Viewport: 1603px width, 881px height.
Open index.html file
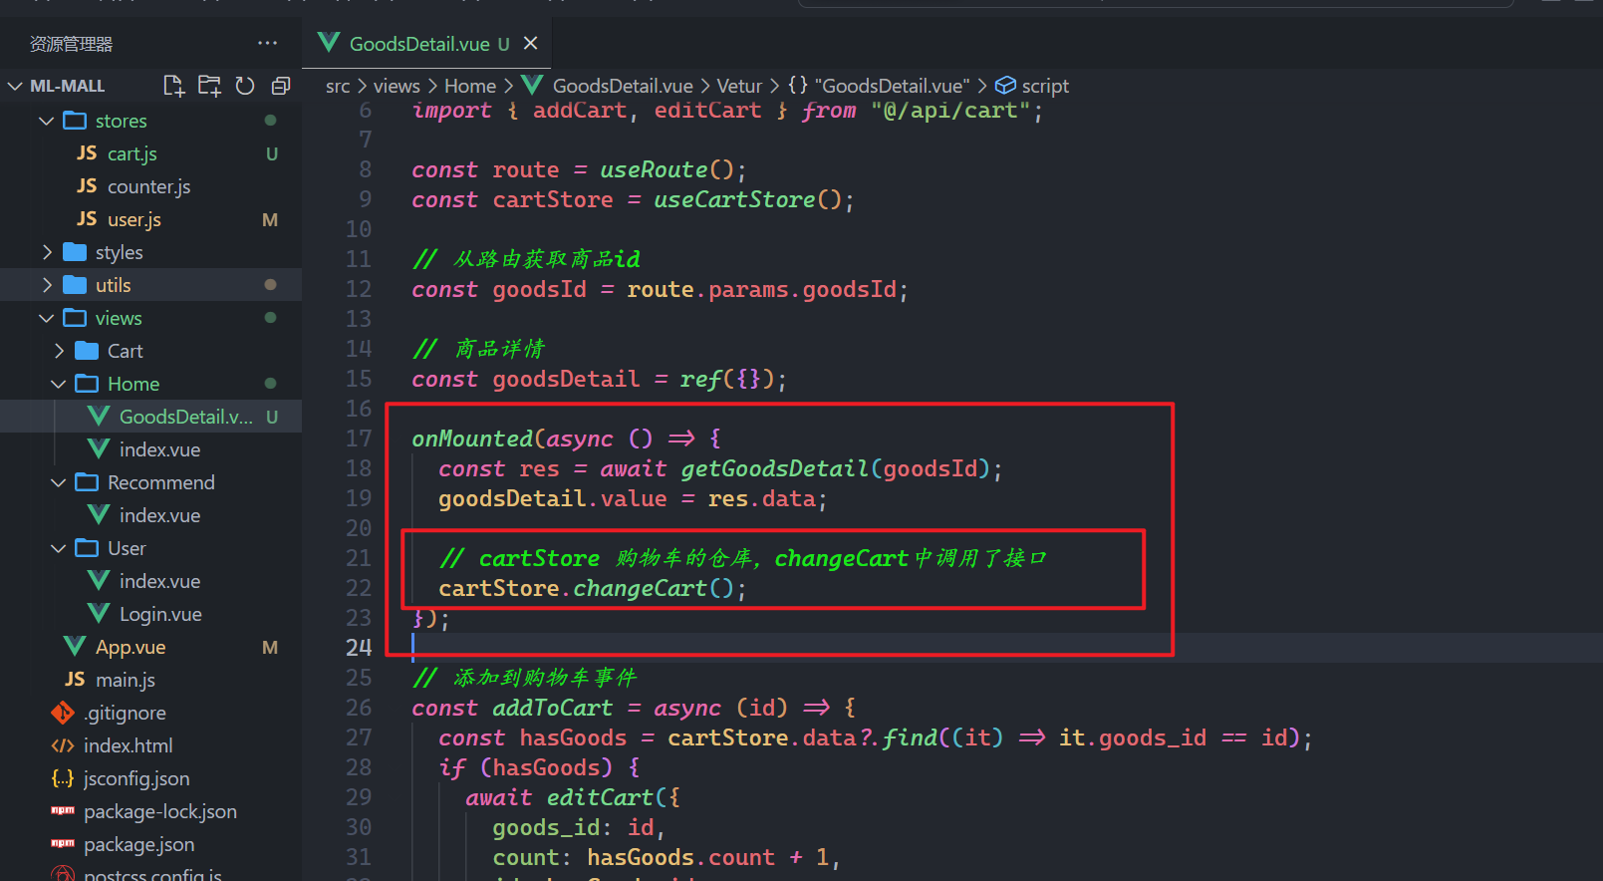[x=128, y=745]
